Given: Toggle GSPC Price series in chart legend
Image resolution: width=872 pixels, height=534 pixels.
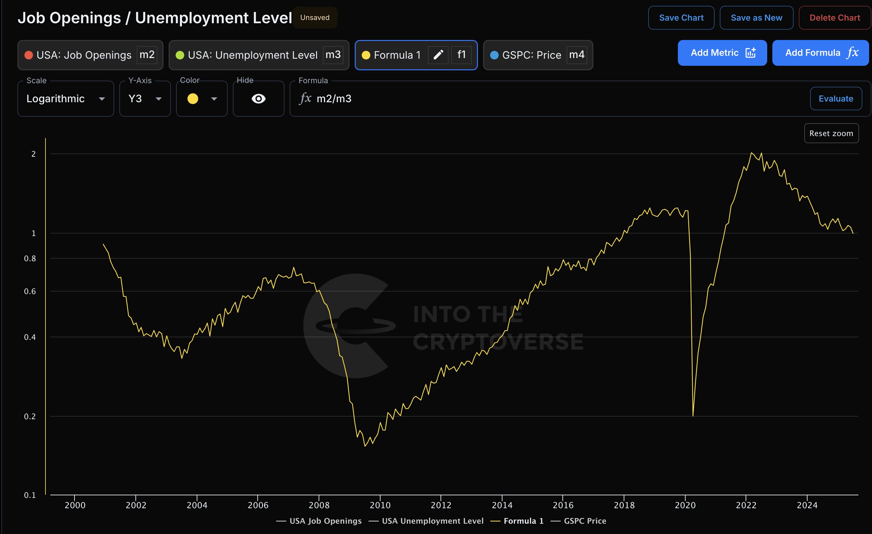Looking at the screenshot, I should point(584,520).
